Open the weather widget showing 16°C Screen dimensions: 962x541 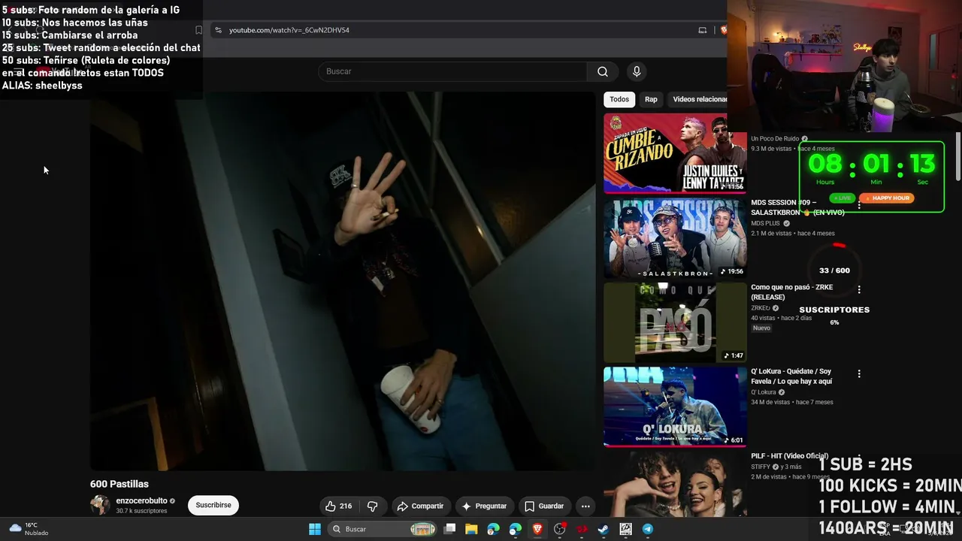(x=28, y=529)
